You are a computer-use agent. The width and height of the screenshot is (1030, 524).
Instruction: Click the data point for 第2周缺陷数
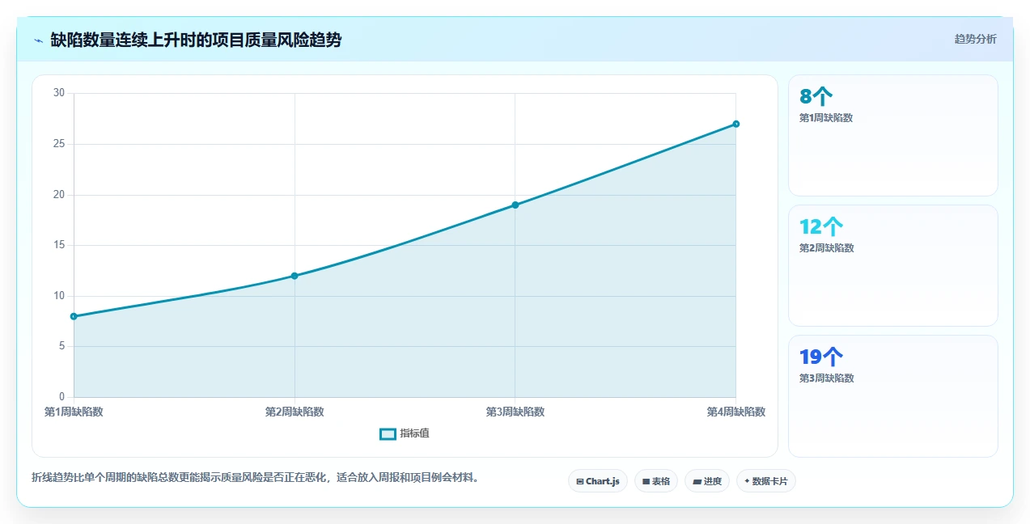(x=295, y=276)
